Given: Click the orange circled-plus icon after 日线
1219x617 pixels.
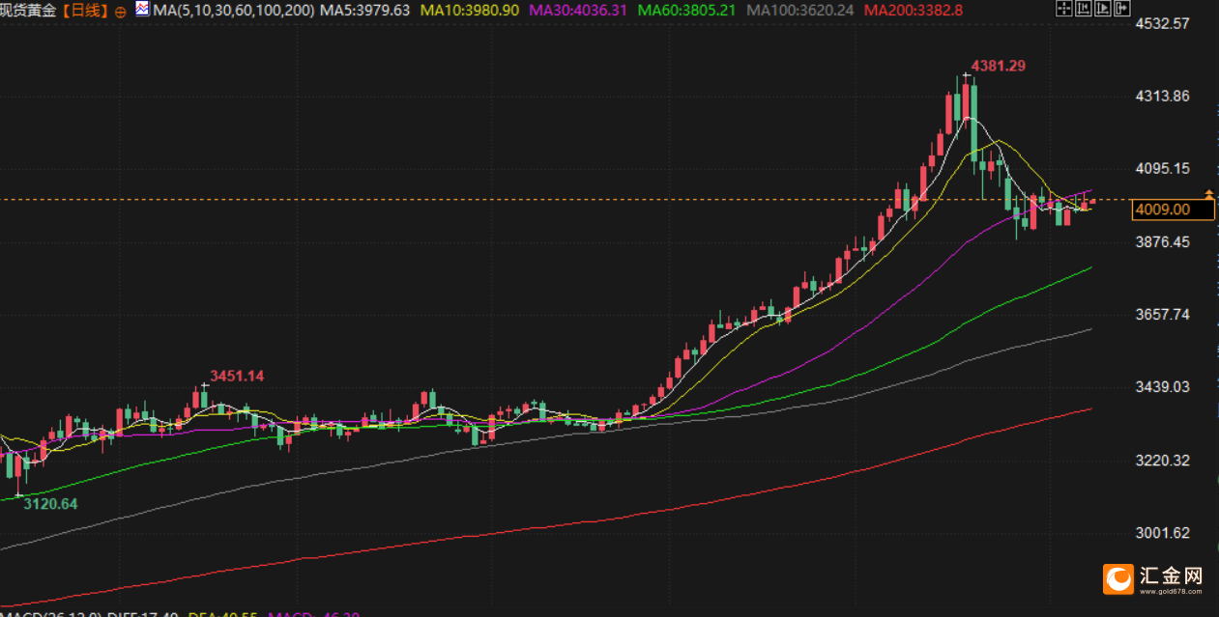Looking at the screenshot, I should (120, 12).
